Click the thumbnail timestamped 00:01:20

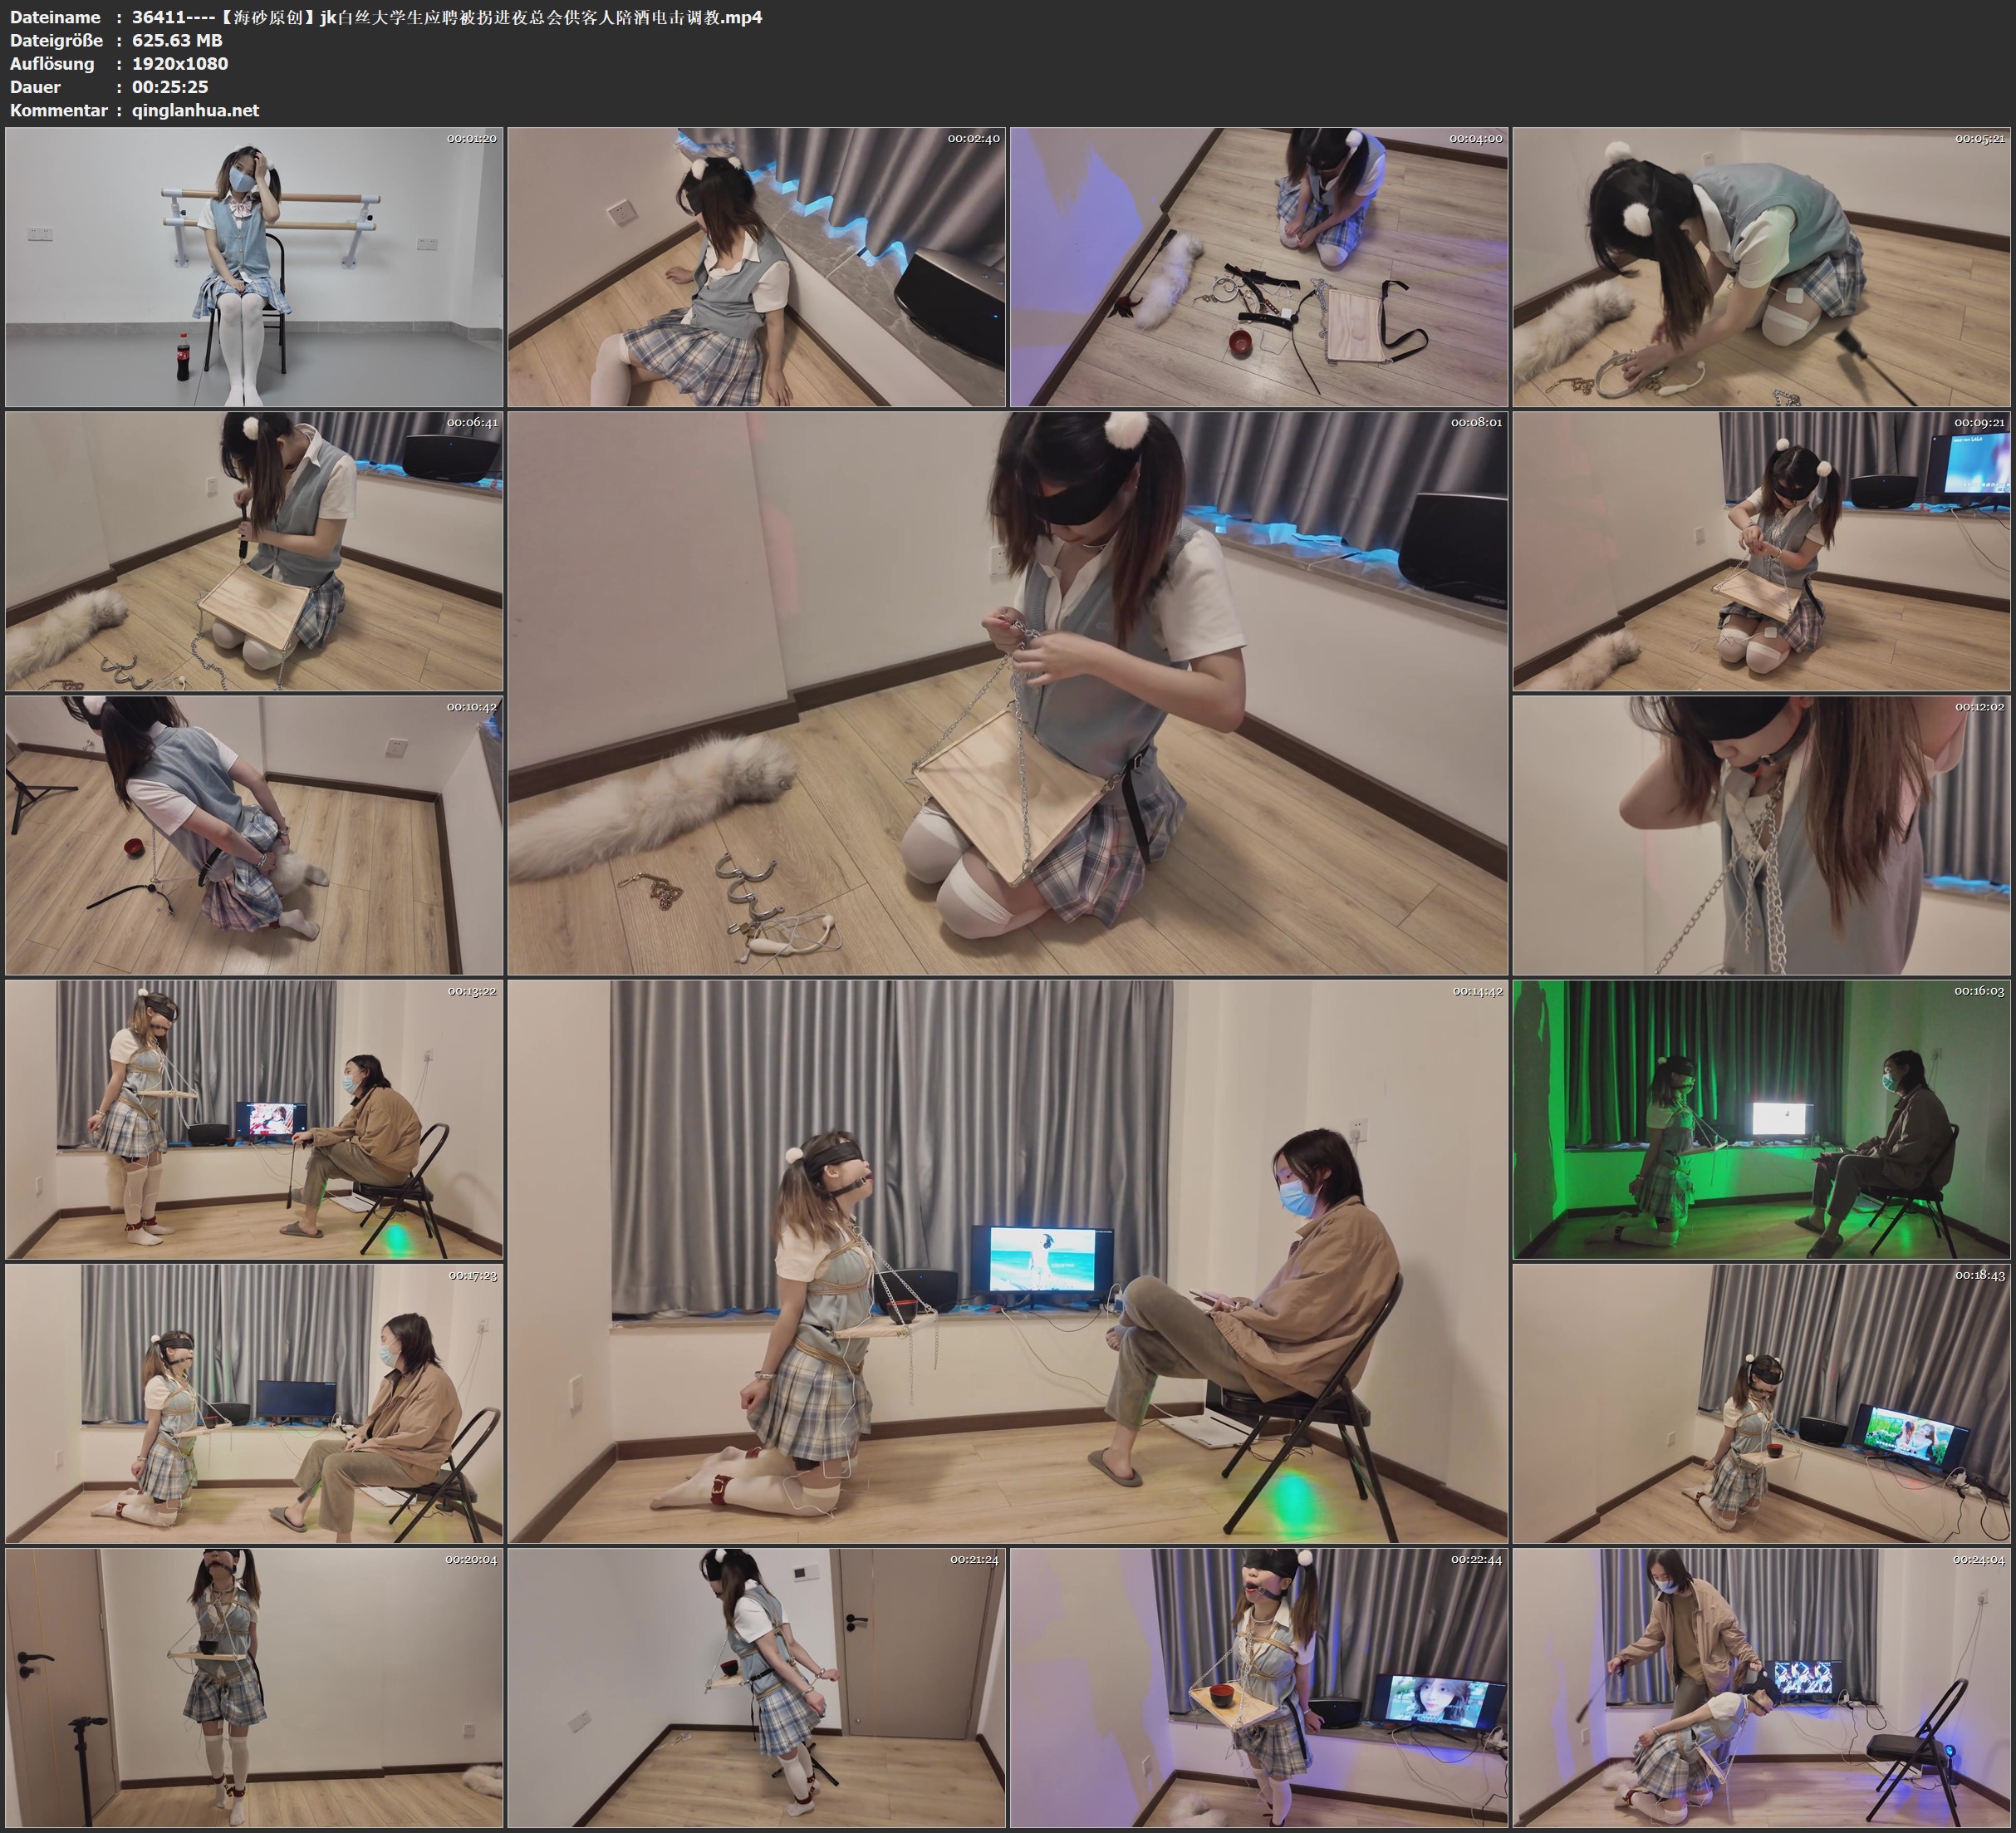[x=254, y=266]
